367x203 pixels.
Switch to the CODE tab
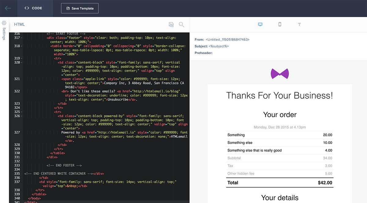33,8
